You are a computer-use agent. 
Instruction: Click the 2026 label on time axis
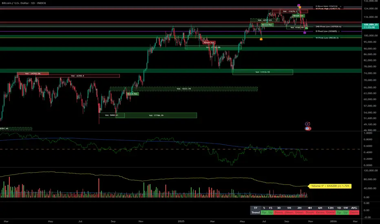[x=333, y=221]
